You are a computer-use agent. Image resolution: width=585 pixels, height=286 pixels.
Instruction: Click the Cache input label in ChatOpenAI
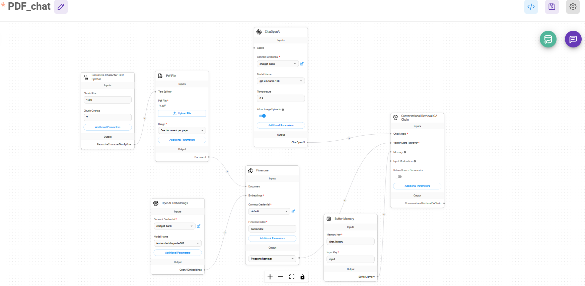click(261, 48)
